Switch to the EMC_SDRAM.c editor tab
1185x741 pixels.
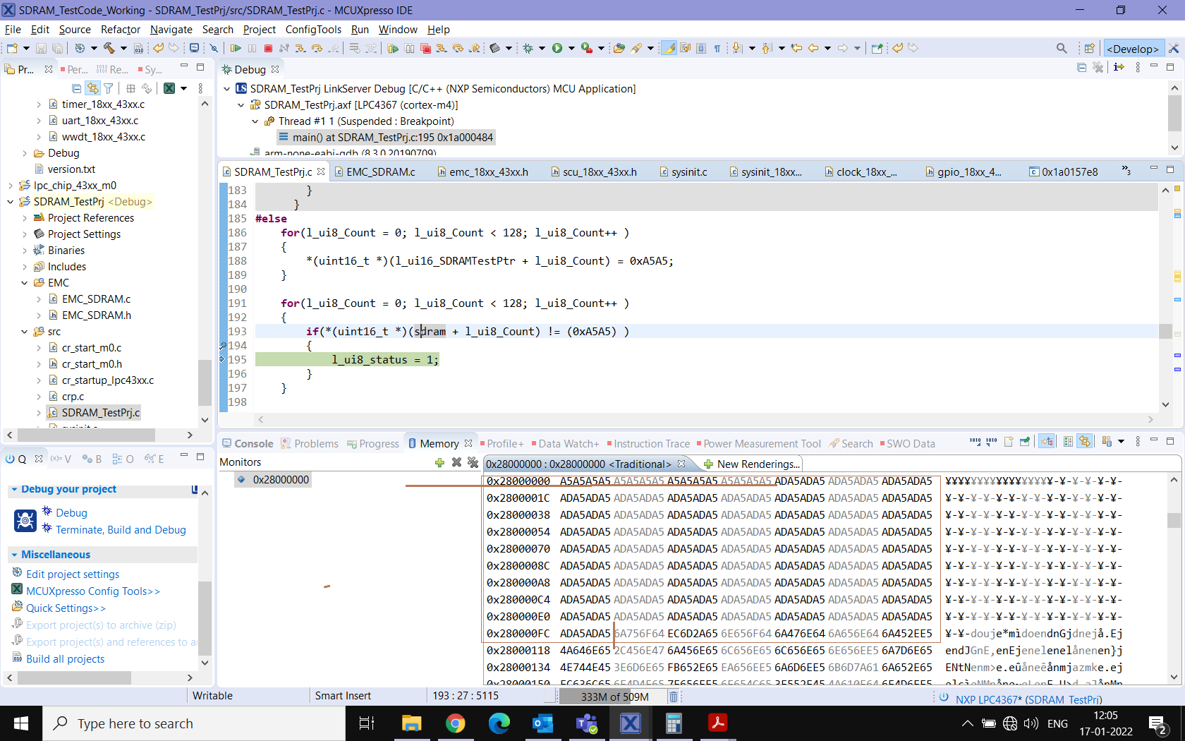pyautogui.click(x=380, y=172)
